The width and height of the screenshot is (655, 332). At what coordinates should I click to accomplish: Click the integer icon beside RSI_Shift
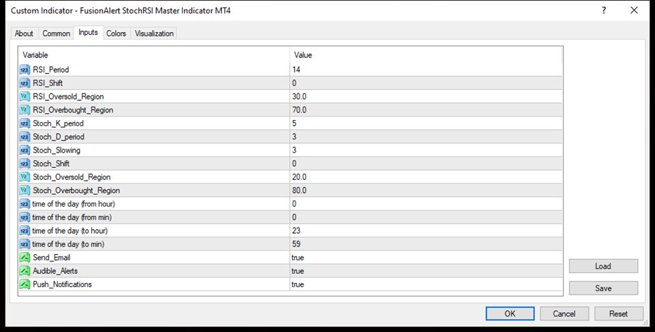point(25,83)
